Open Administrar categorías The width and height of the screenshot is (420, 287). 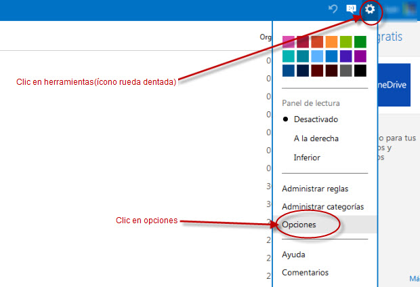click(x=322, y=206)
